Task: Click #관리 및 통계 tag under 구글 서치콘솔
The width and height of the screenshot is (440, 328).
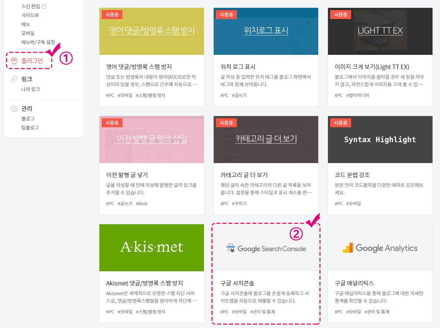Action: [x=262, y=312]
